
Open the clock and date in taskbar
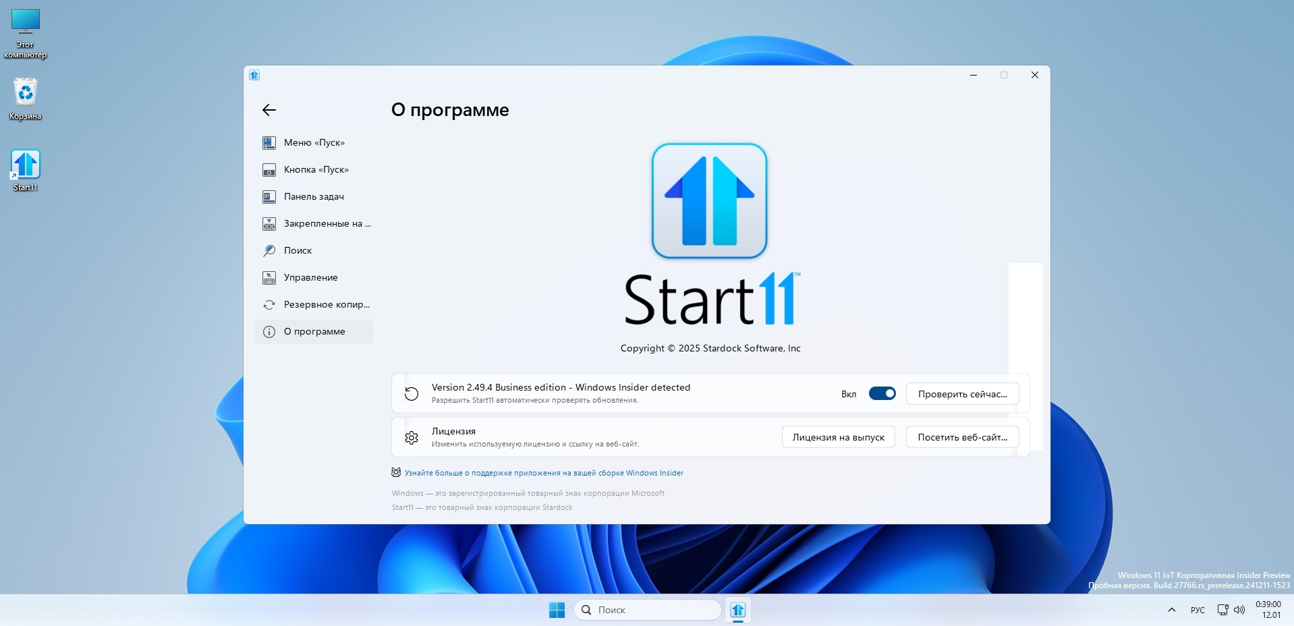[x=1268, y=610]
